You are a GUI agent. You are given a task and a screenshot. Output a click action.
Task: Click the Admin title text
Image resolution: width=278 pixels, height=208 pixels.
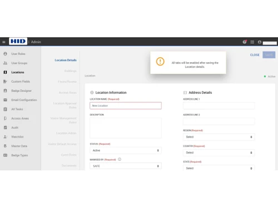coord(36,42)
